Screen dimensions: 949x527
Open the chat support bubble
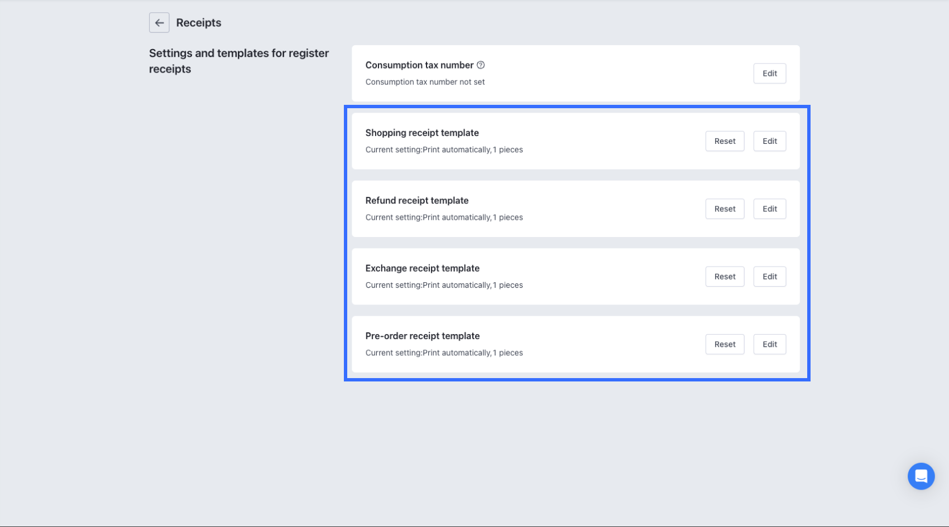(921, 476)
